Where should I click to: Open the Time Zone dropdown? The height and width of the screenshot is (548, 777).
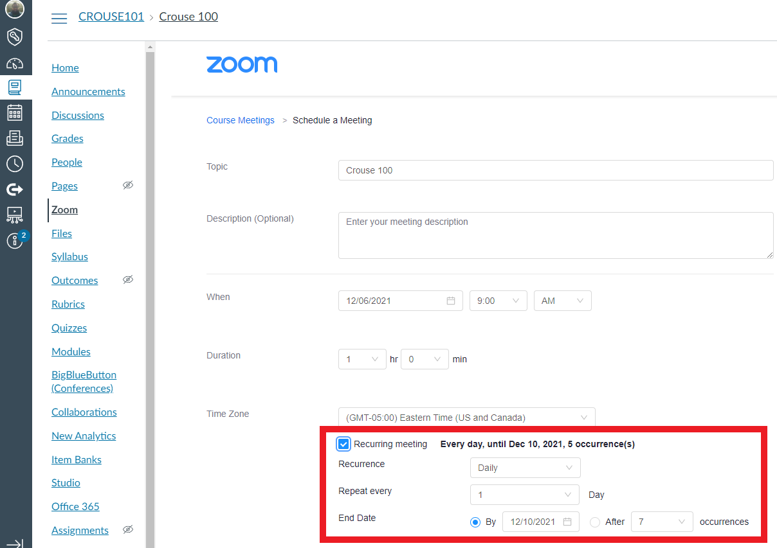(x=467, y=418)
